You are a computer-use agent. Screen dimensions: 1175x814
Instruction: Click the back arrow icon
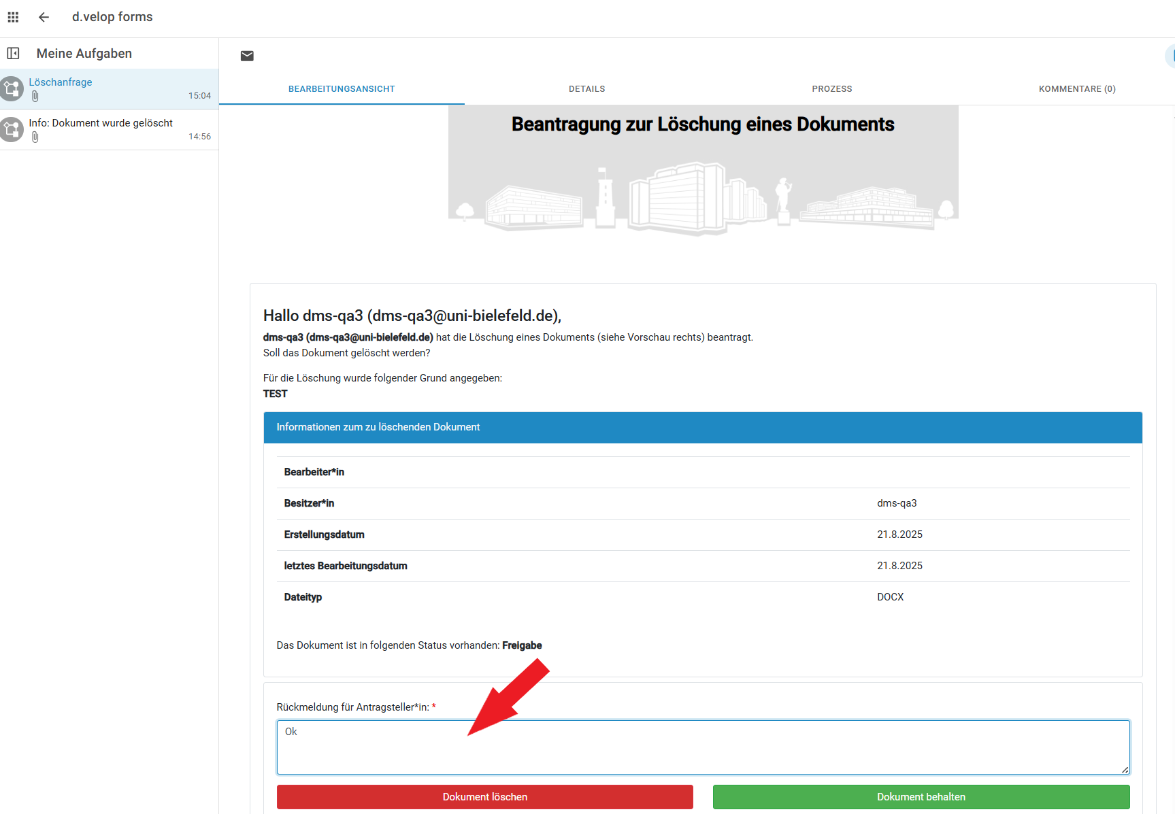pyautogui.click(x=44, y=17)
